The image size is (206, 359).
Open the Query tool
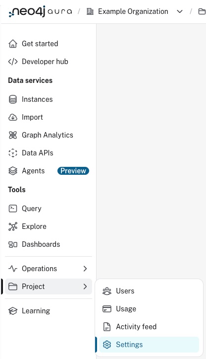pyautogui.click(x=49, y=209)
